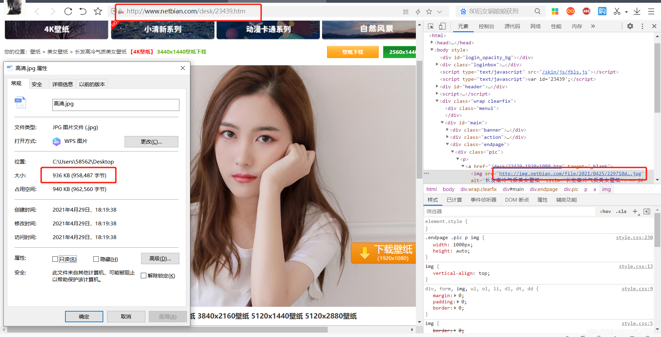The image size is (661, 337).
Task: Click the user avatar in the top-left
Action: [x=15, y=7]
